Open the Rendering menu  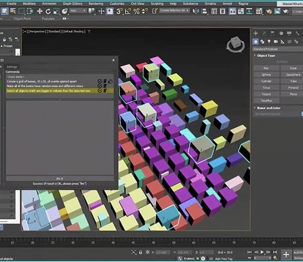click(x=96, y=4)
